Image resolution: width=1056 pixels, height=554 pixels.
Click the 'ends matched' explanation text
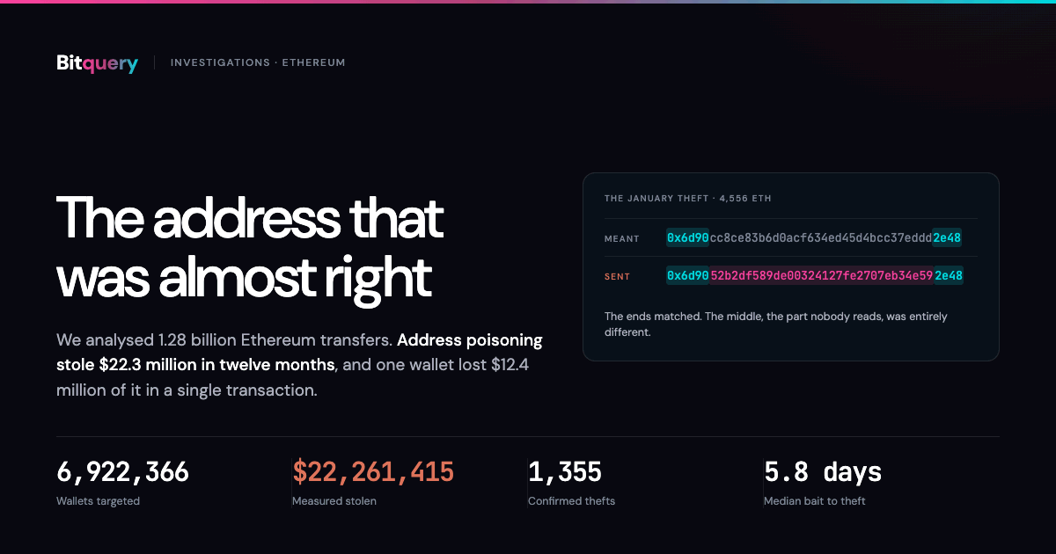pos(776,324)
